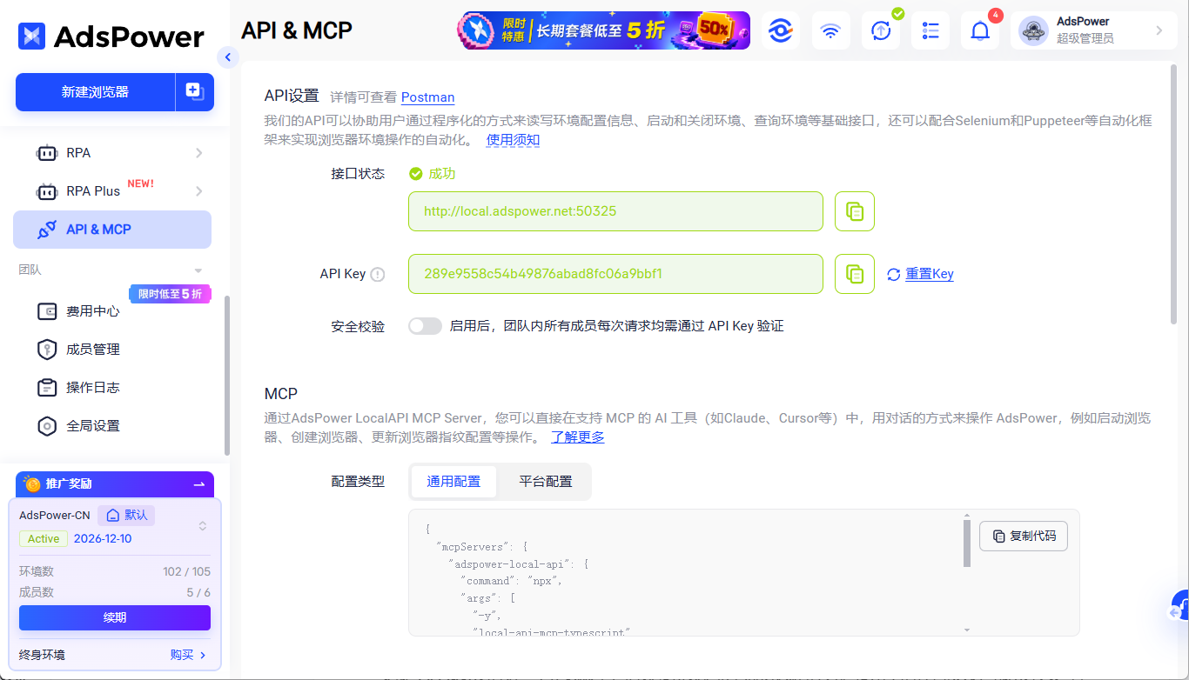Screen dimensions: 1189x680
Task: Open 成员管理 in sidebar
Action: point(112,350)
